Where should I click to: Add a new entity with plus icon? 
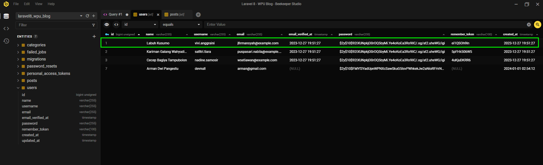pos(94,36)
